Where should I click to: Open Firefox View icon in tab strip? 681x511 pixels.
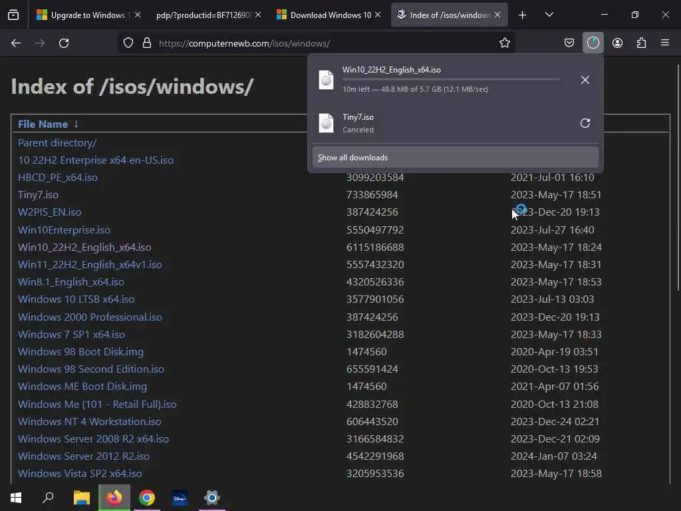point(13,15)
